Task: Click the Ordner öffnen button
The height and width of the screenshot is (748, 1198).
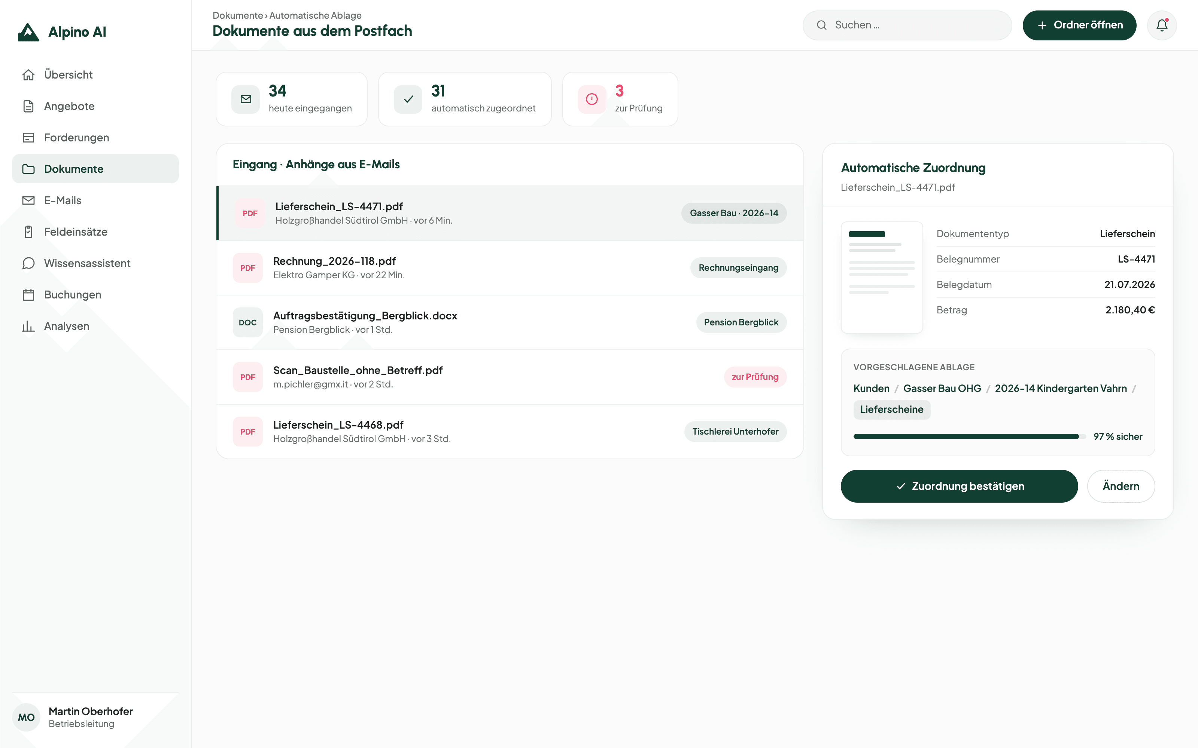Action: coord(1079,25)
